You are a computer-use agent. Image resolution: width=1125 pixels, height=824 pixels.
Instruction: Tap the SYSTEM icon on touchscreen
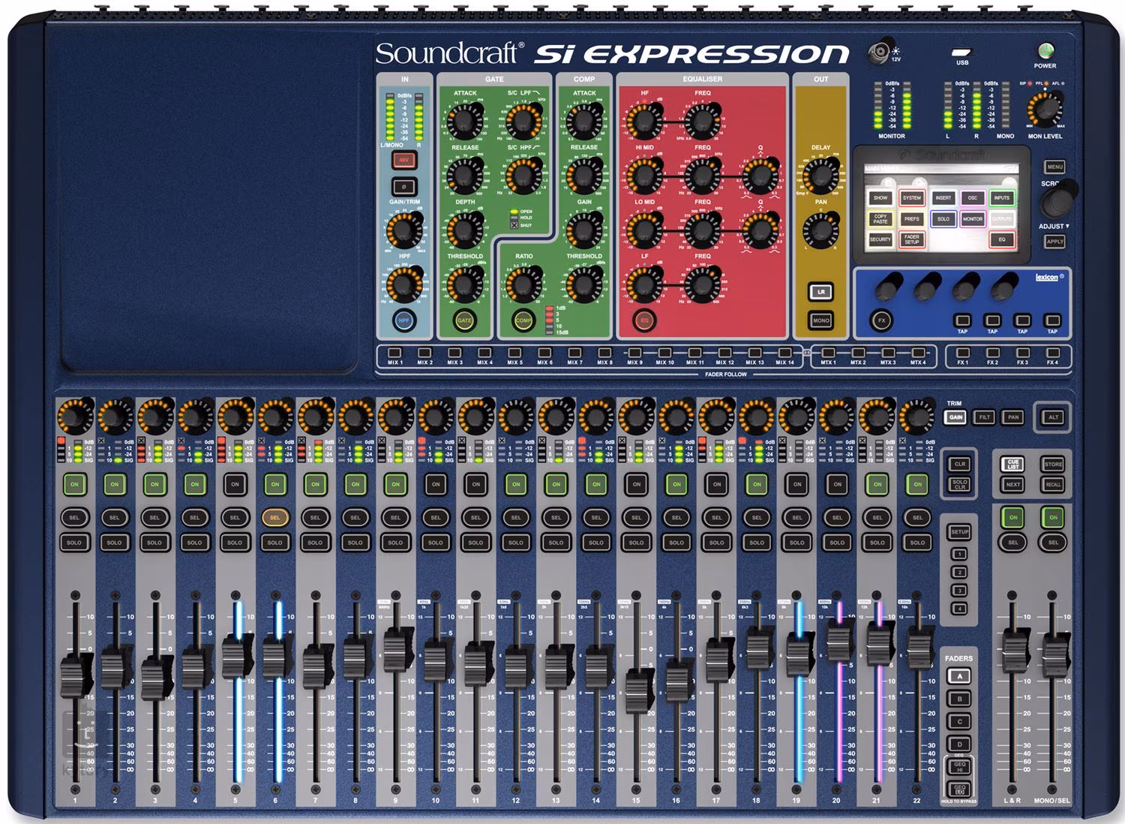[x=911, y=198]
